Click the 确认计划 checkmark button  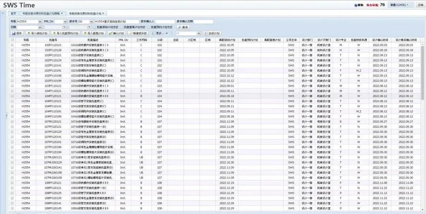[x=117, y=33]
